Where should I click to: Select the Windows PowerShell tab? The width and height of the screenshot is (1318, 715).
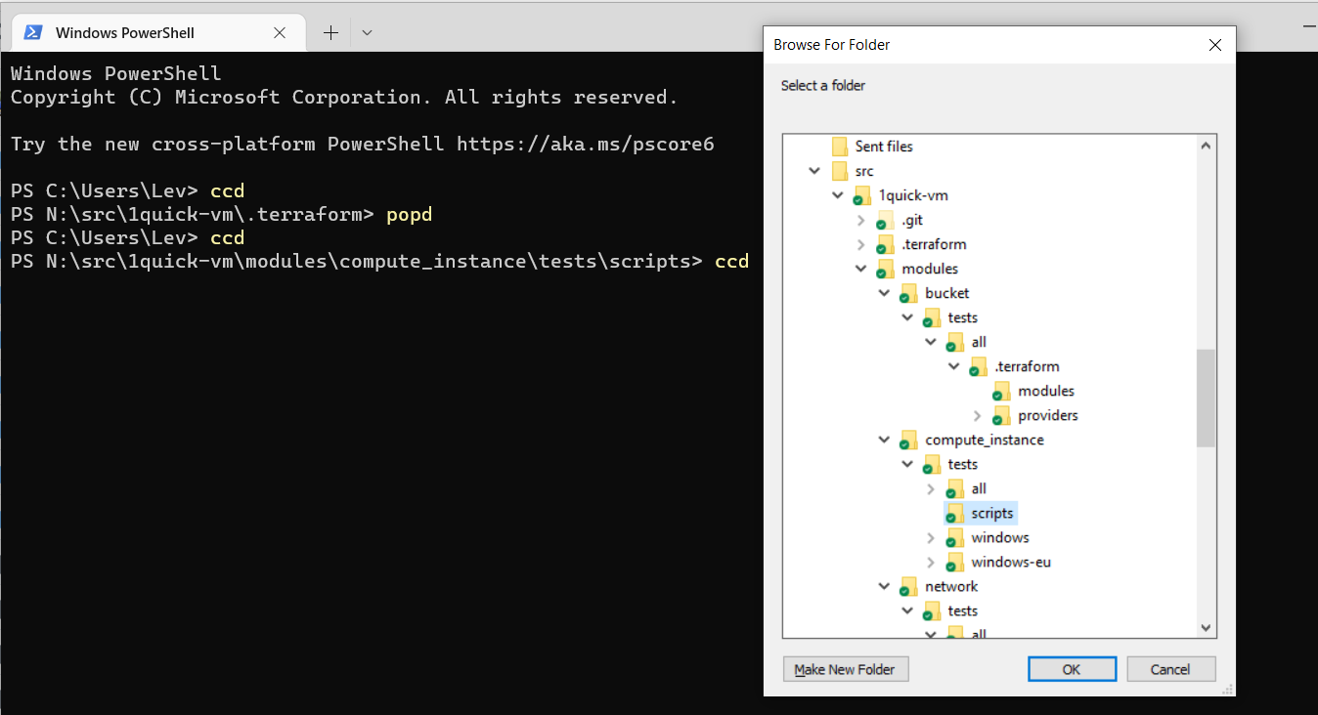tap(160, 32)
